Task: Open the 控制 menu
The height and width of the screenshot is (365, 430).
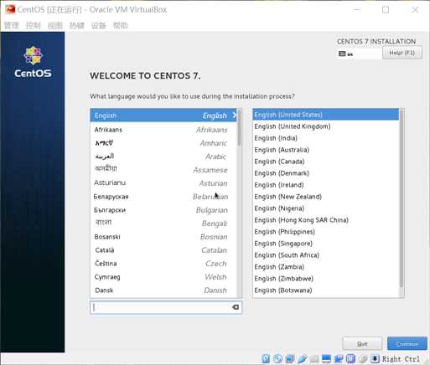Action: pyautogui.click(x=34, y=25)
